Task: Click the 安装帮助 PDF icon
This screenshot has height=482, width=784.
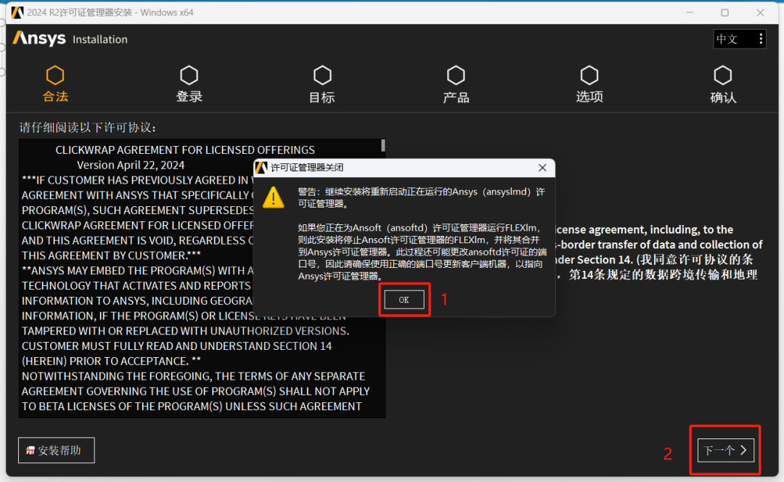Action: (x=30, y=451)
